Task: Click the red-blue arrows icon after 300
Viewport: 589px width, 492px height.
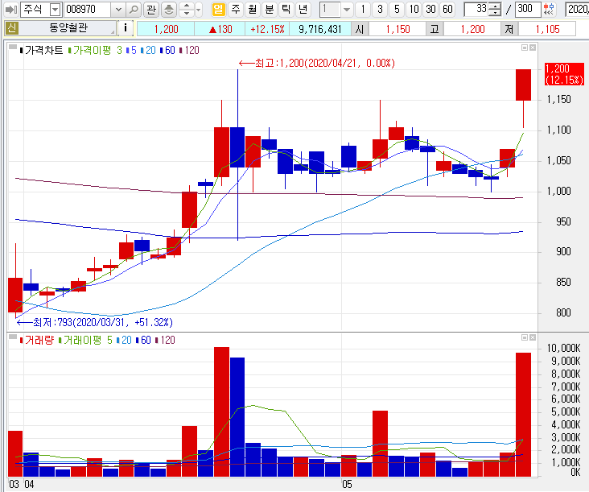Action: tap(550, 10)
